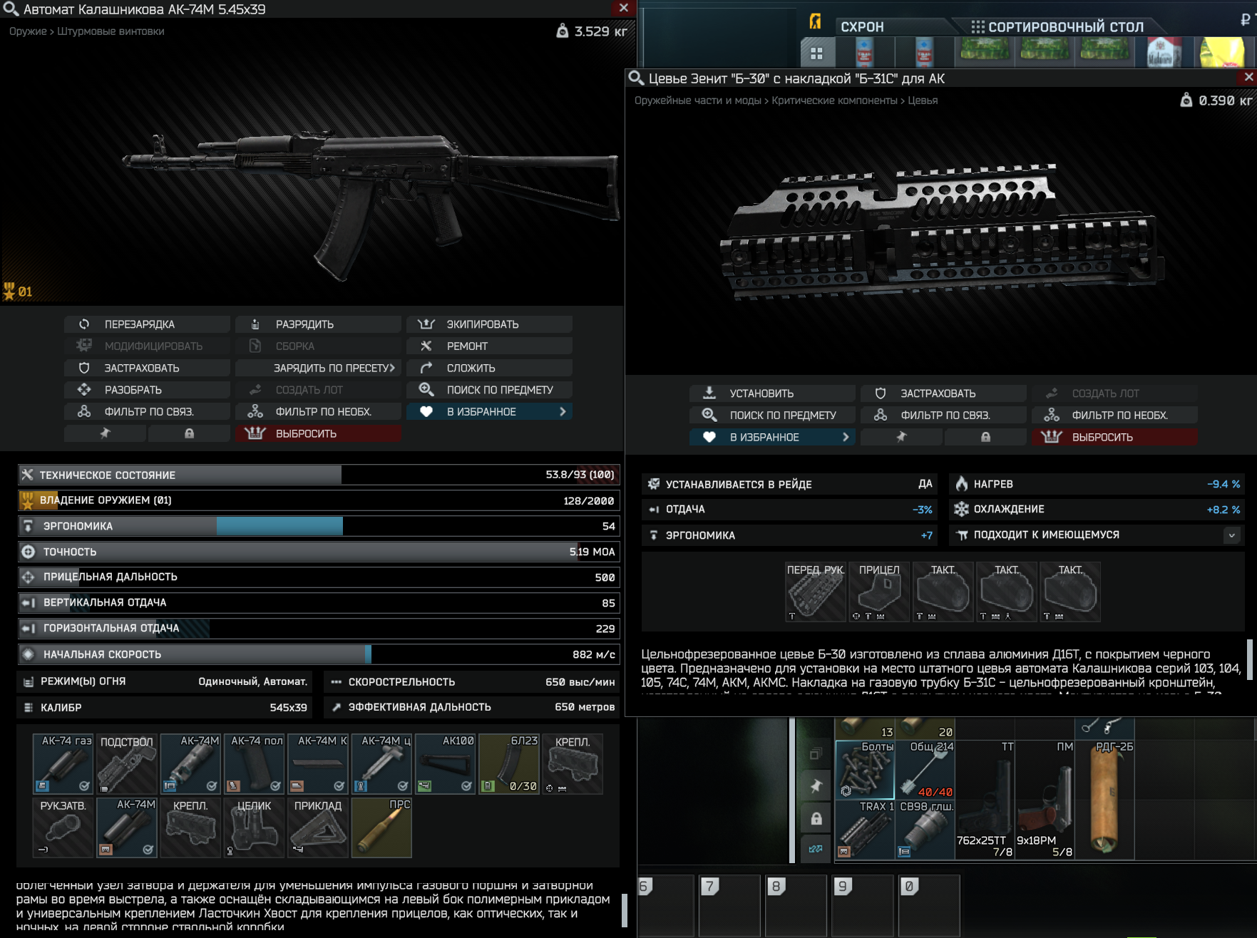Click the rifle description scrollbar

click(x=625, y=910)
